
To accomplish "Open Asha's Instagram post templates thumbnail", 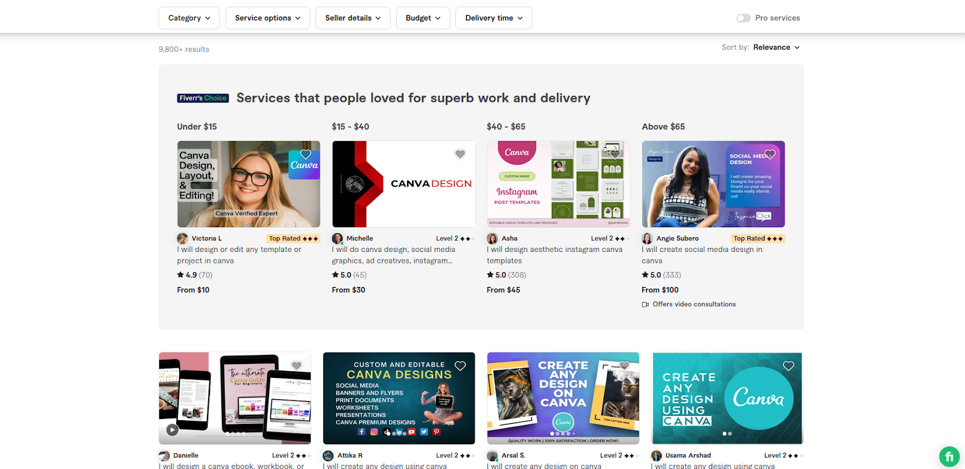I will click(x=558, y=184).
